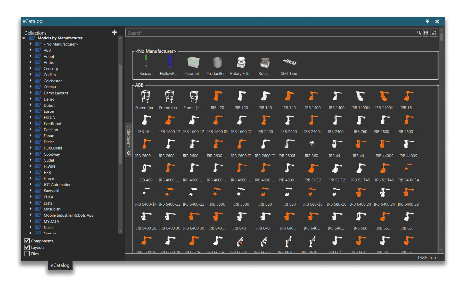
Task: Expand the Demo Layouts node
Action: click(30, 93)
